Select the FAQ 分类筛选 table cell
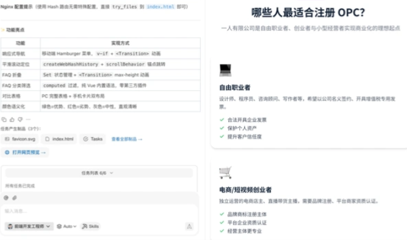The height and width of the screenshot is (240, 407). click(21, 85)
